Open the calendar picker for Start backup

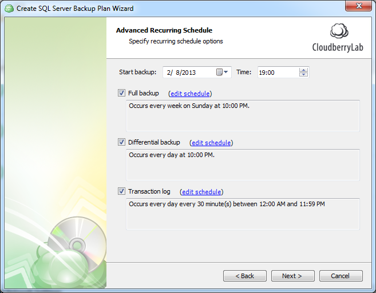tap(222, 73)
